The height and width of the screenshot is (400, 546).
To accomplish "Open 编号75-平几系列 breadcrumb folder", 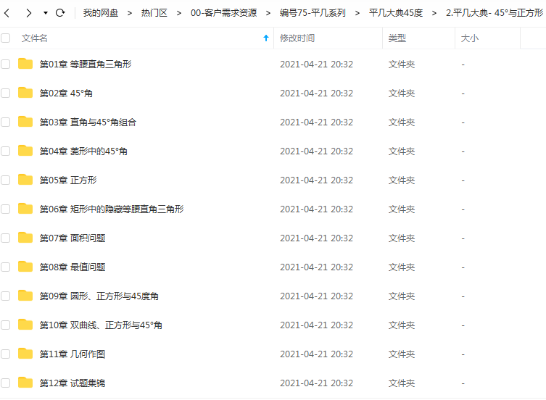I will (x=313, y=13).
